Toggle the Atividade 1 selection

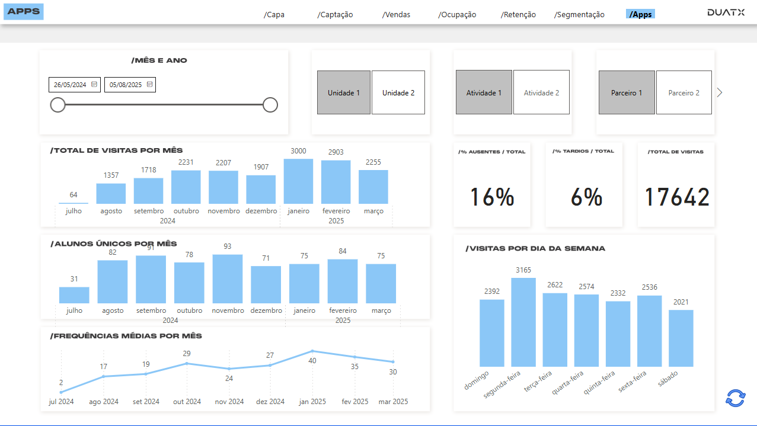point(484,92)
